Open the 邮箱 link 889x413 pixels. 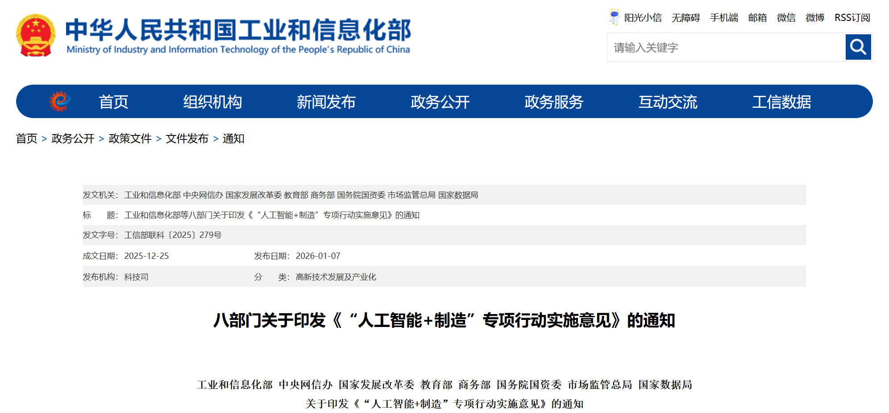coord(757,18)
